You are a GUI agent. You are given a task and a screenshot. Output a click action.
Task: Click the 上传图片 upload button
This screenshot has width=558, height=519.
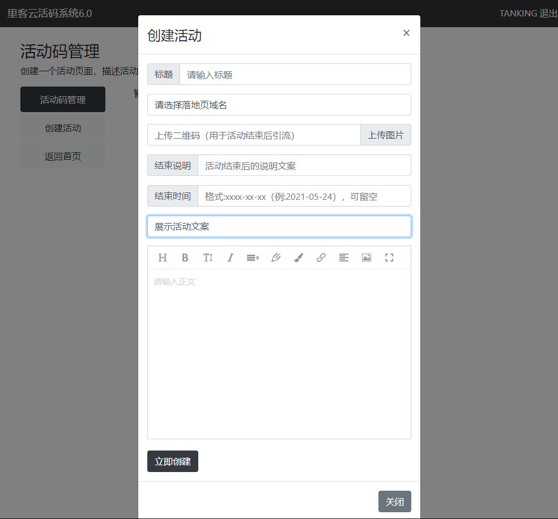point(386,135)
